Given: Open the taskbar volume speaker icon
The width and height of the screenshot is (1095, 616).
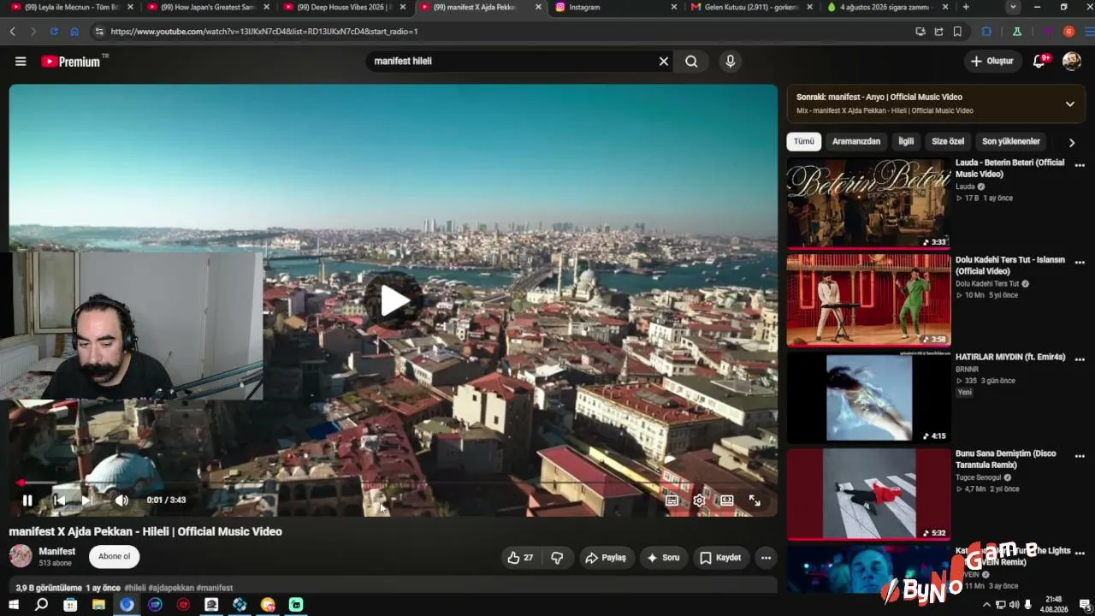Looking at the screenshot, I should click(1014, 605).
